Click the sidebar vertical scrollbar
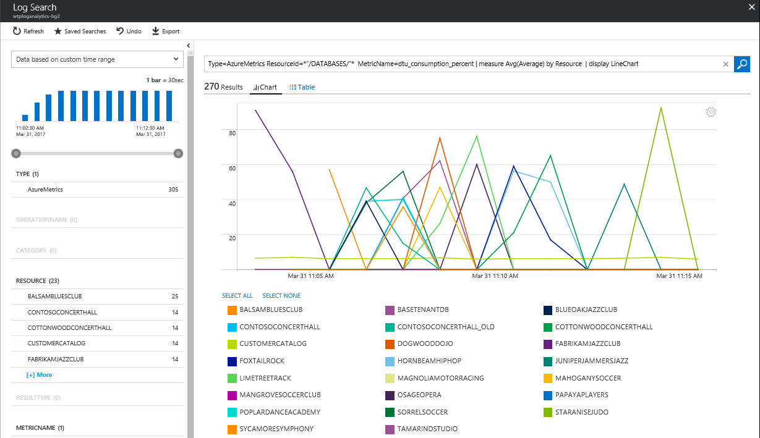The width and height of the screenshot is (760, 438). coord(191,244)
